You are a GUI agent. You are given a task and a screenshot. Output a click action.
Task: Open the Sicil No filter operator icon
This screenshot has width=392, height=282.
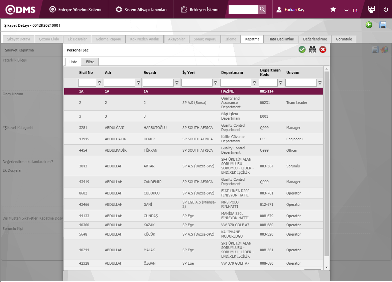click(99, 83)
